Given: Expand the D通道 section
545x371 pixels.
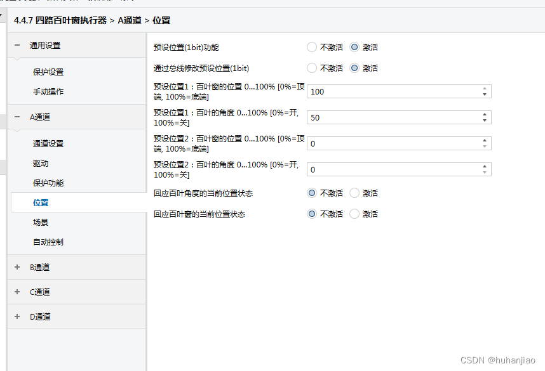Looking at the screenshot, I should point(17,316).
